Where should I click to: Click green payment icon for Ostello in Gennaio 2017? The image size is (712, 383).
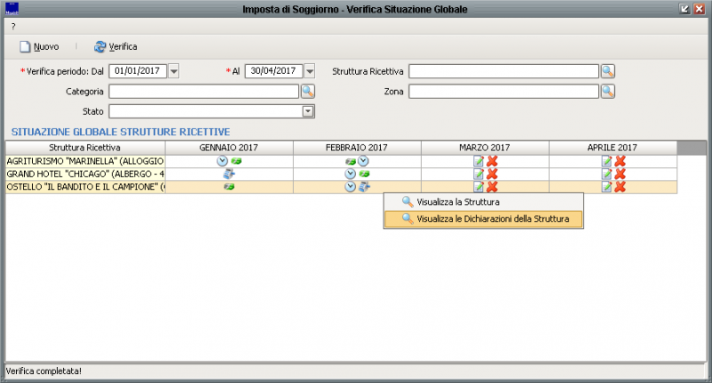click(x=229, y=186)
